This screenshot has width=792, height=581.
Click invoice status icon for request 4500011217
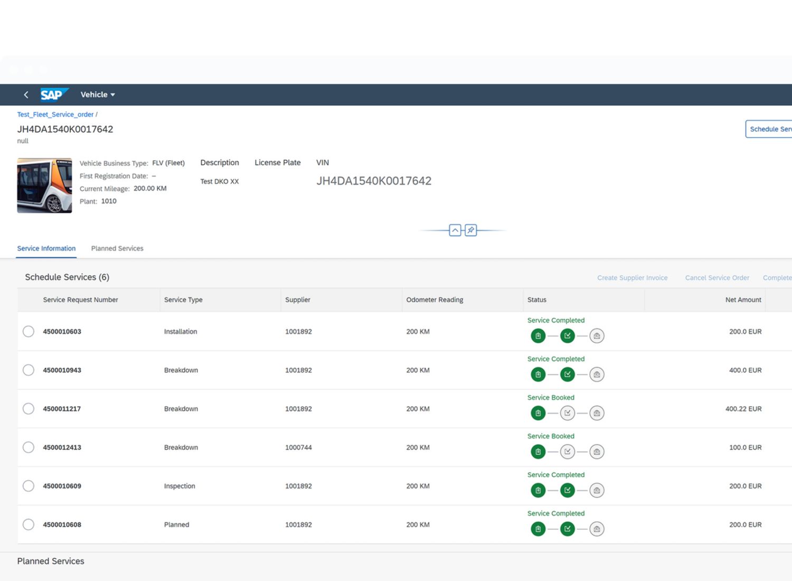point(597,413)
